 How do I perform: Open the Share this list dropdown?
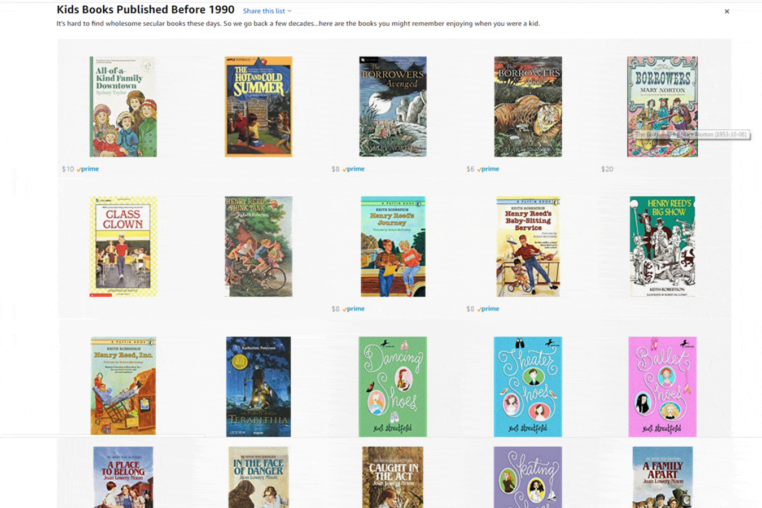tap(267, 11)
